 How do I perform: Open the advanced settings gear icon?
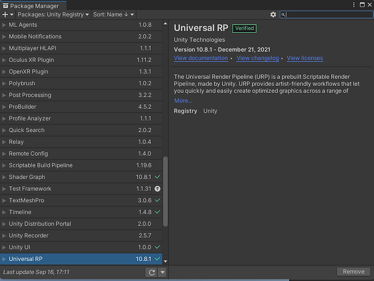click(x=273, y=14)
